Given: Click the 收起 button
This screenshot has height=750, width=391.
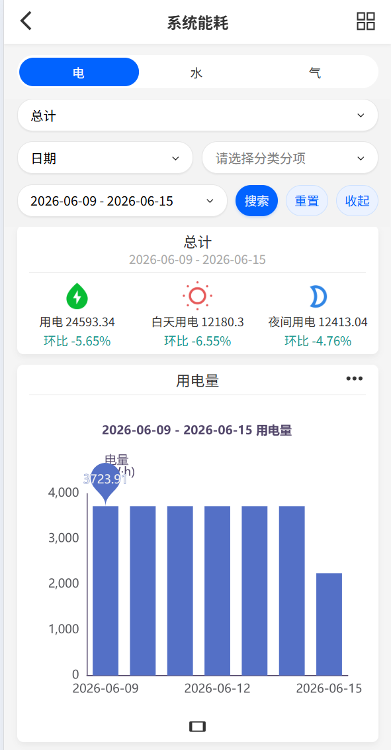Looking at the screenshot, I should coord(357,201).
